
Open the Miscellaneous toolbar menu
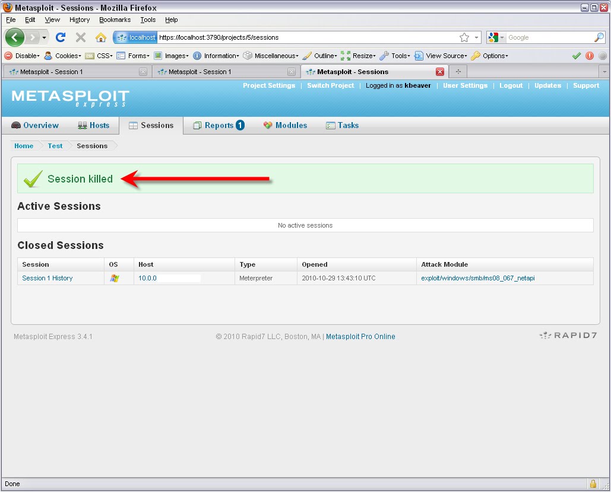coord(271,56)
